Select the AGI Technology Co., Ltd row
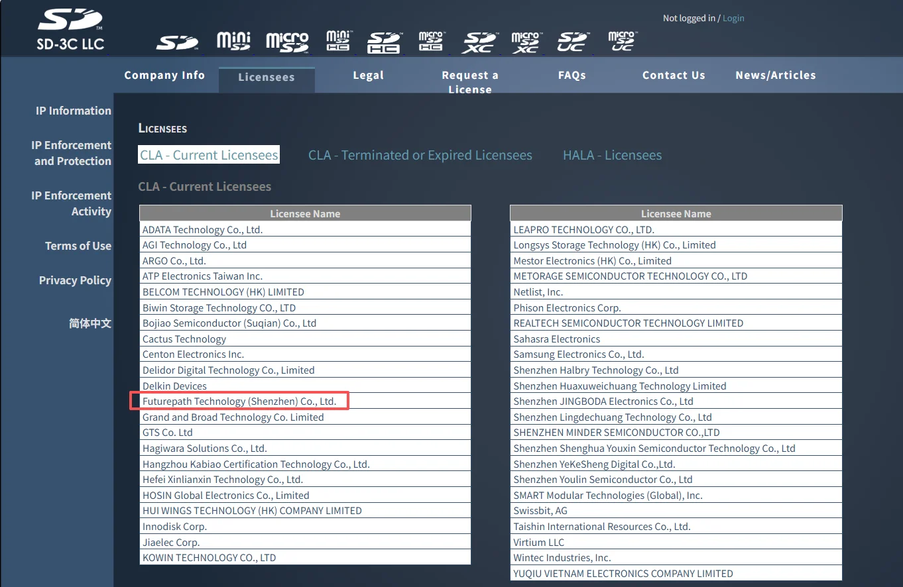The width and height of the screenshot is (903, 587). [x=305, y=245]
